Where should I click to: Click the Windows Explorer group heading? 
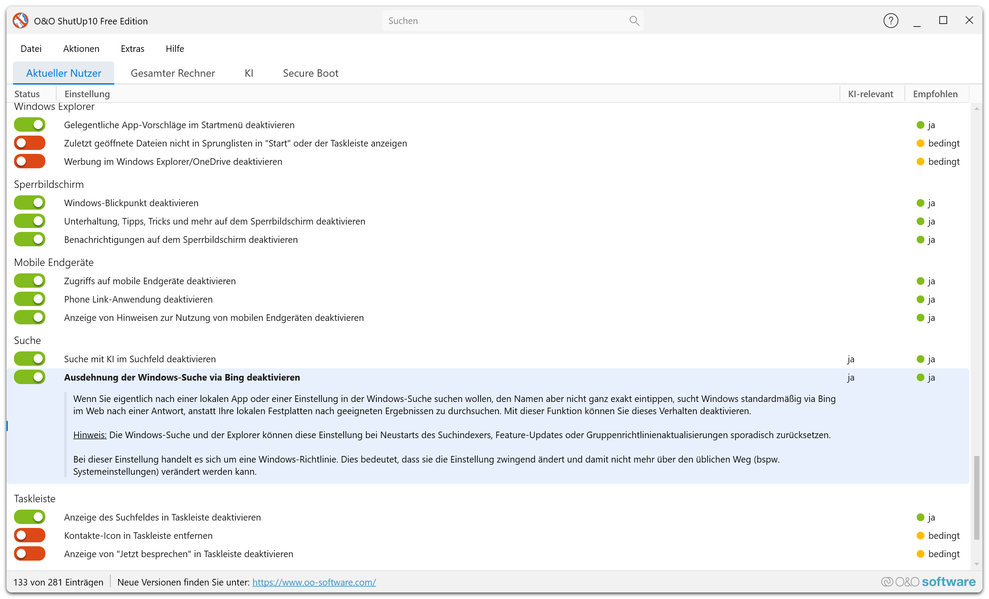click(54, 107)
